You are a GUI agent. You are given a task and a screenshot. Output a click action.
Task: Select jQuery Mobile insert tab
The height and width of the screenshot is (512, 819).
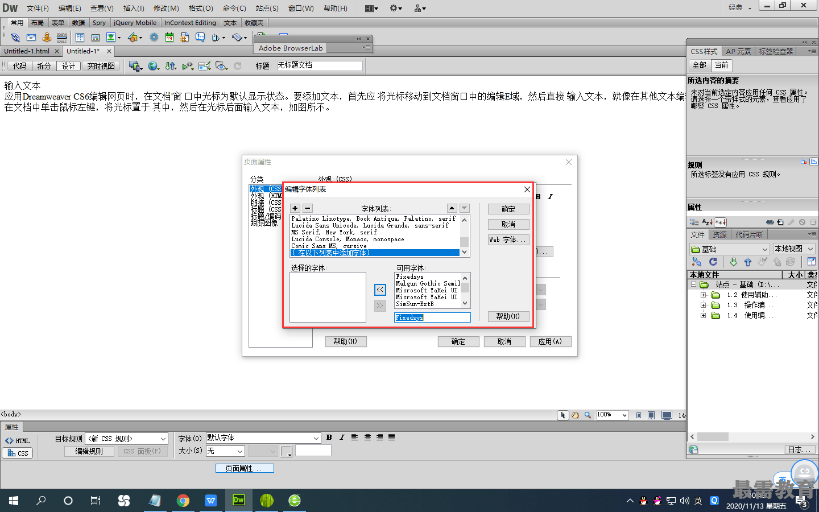(x=135, y=23)
